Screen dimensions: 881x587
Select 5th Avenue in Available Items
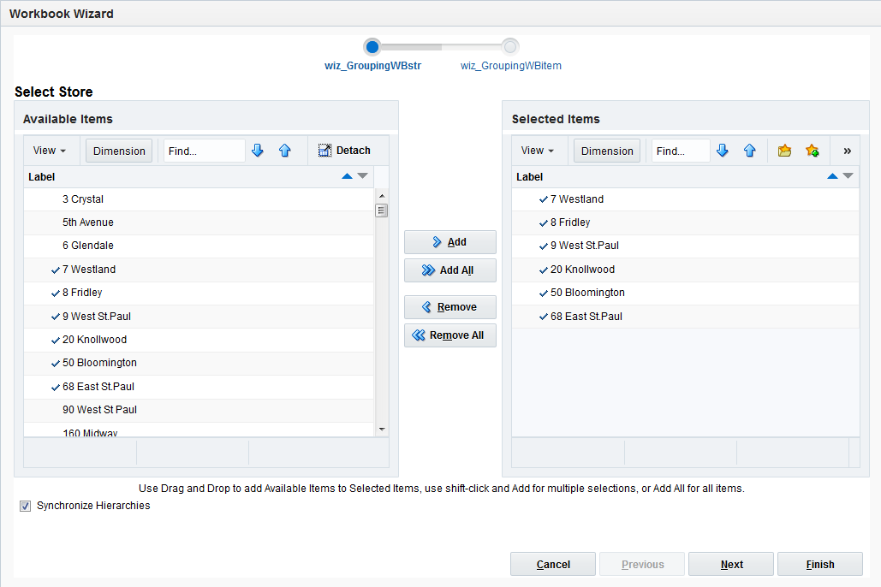(x=199, y=222)
